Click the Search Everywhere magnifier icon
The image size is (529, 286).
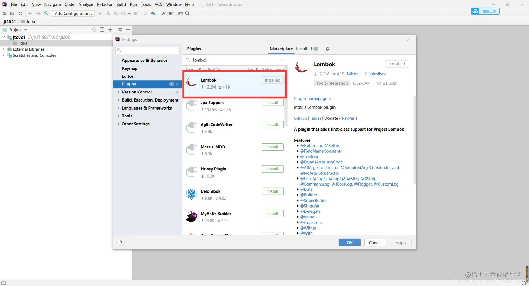[x=187, y=13]
